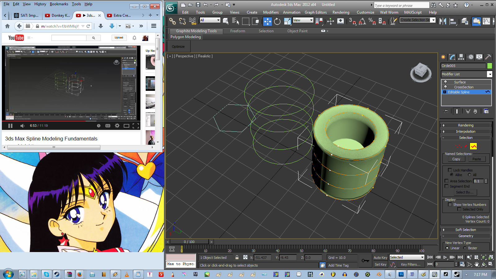Expand the Soft Selection rollout
This screenshot has width=496, height=279.
466,230
